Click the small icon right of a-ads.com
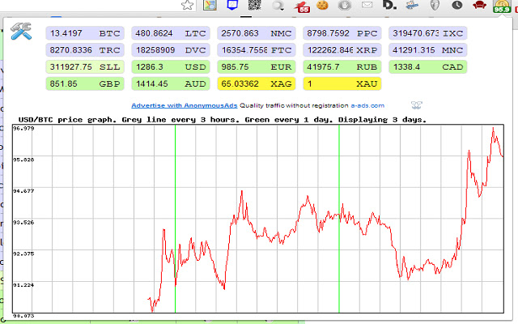The height and width of the screenshot is (324, 518). click(418, 104)
